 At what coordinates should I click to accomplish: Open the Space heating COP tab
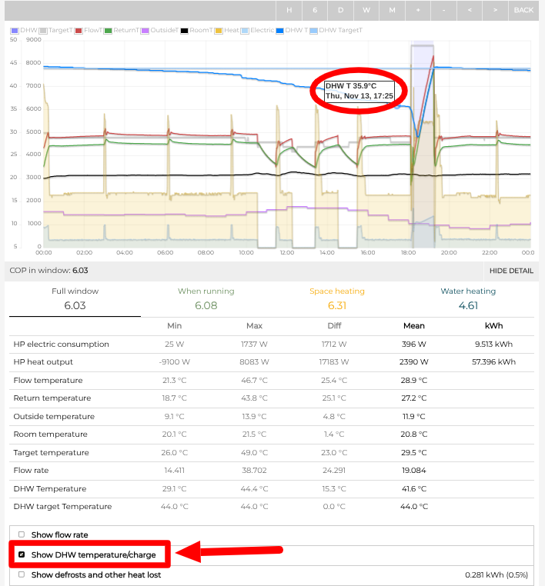[x=336, y=299]
